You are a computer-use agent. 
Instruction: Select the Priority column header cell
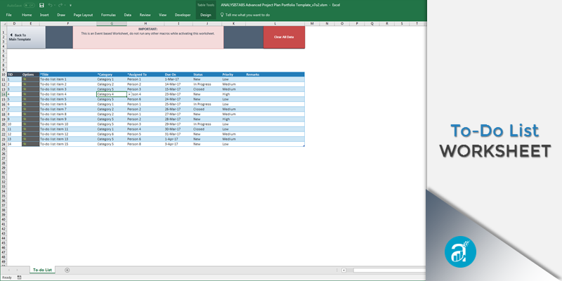228,74
